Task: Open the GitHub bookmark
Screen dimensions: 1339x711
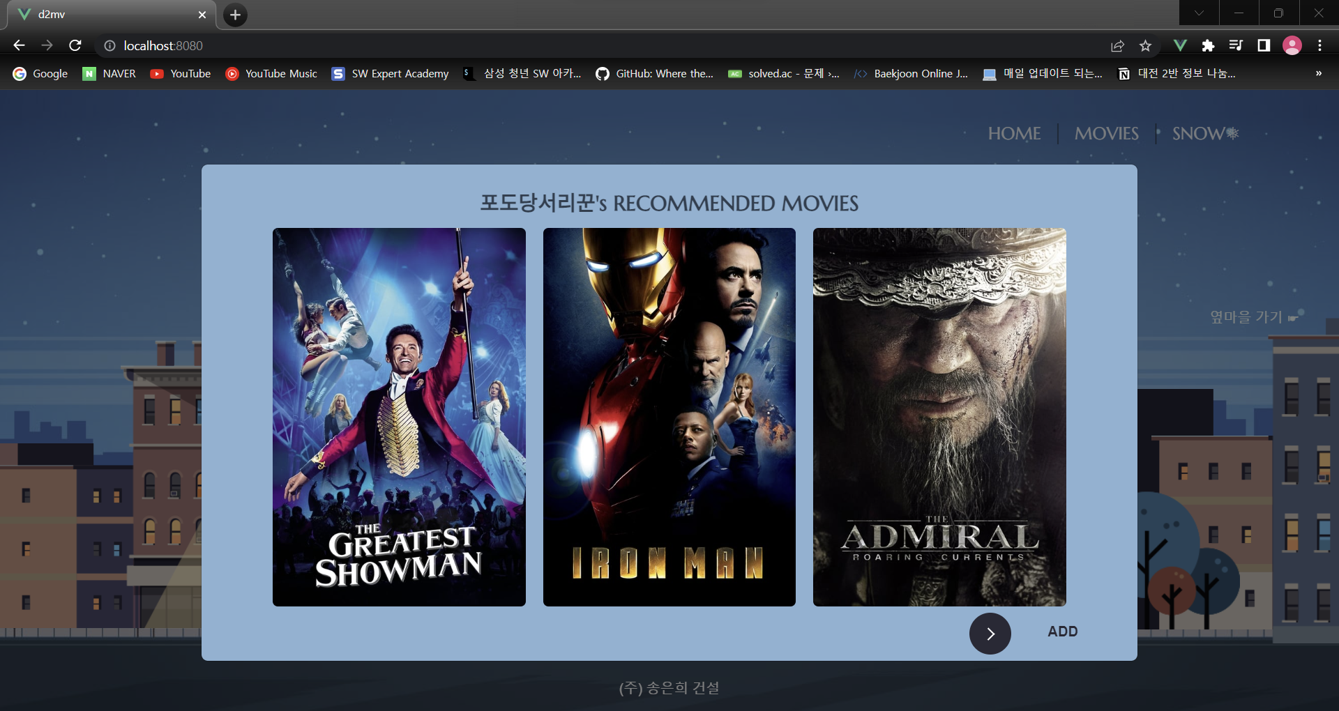Action: coord(654,73)
